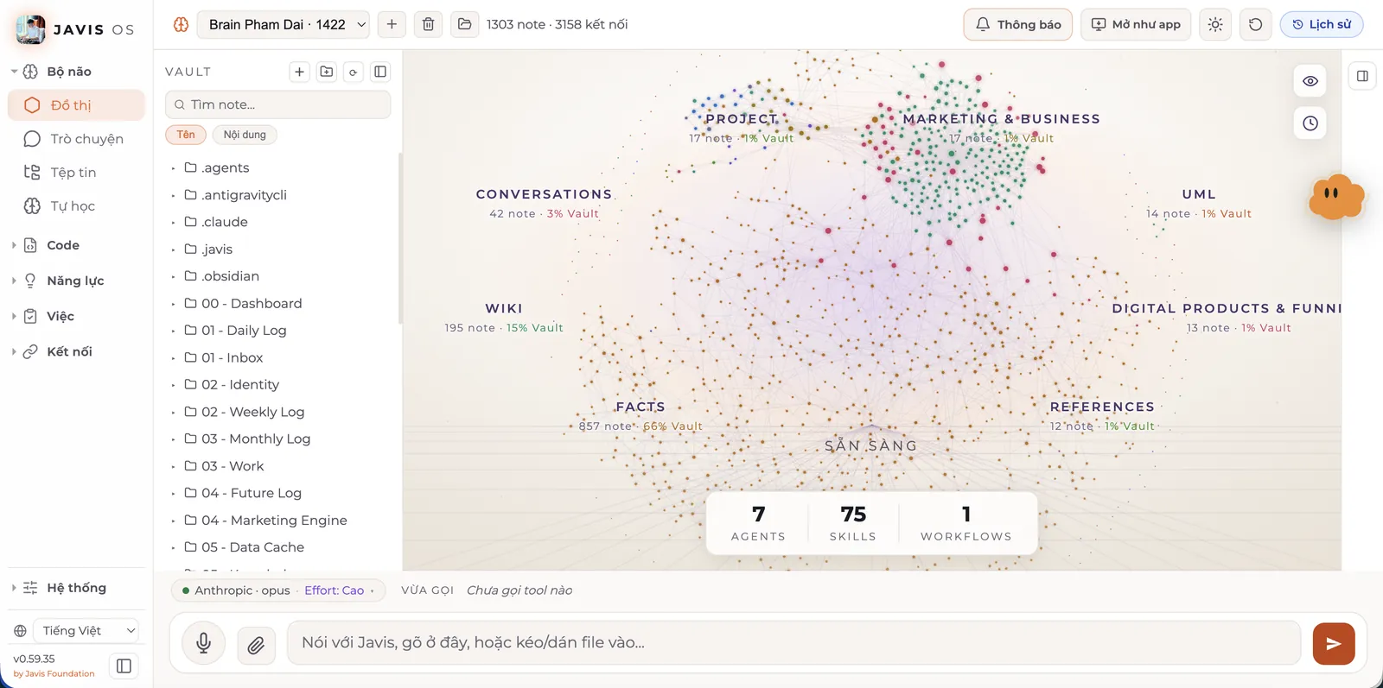Expand the Việc sidebar section
Image resolution: width=1383 pixels, height=688 pixels.
point(61,316)
